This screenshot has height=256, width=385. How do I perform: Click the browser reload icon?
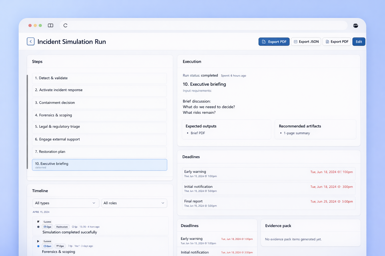click(65, 25)
